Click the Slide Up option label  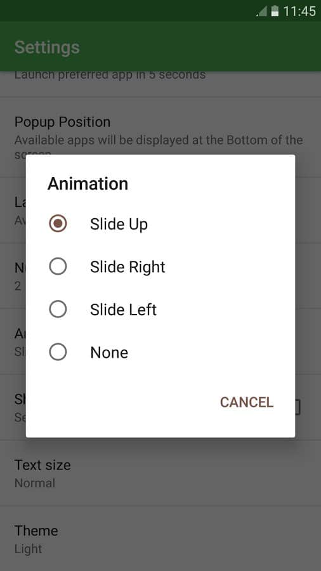(119, 225)
